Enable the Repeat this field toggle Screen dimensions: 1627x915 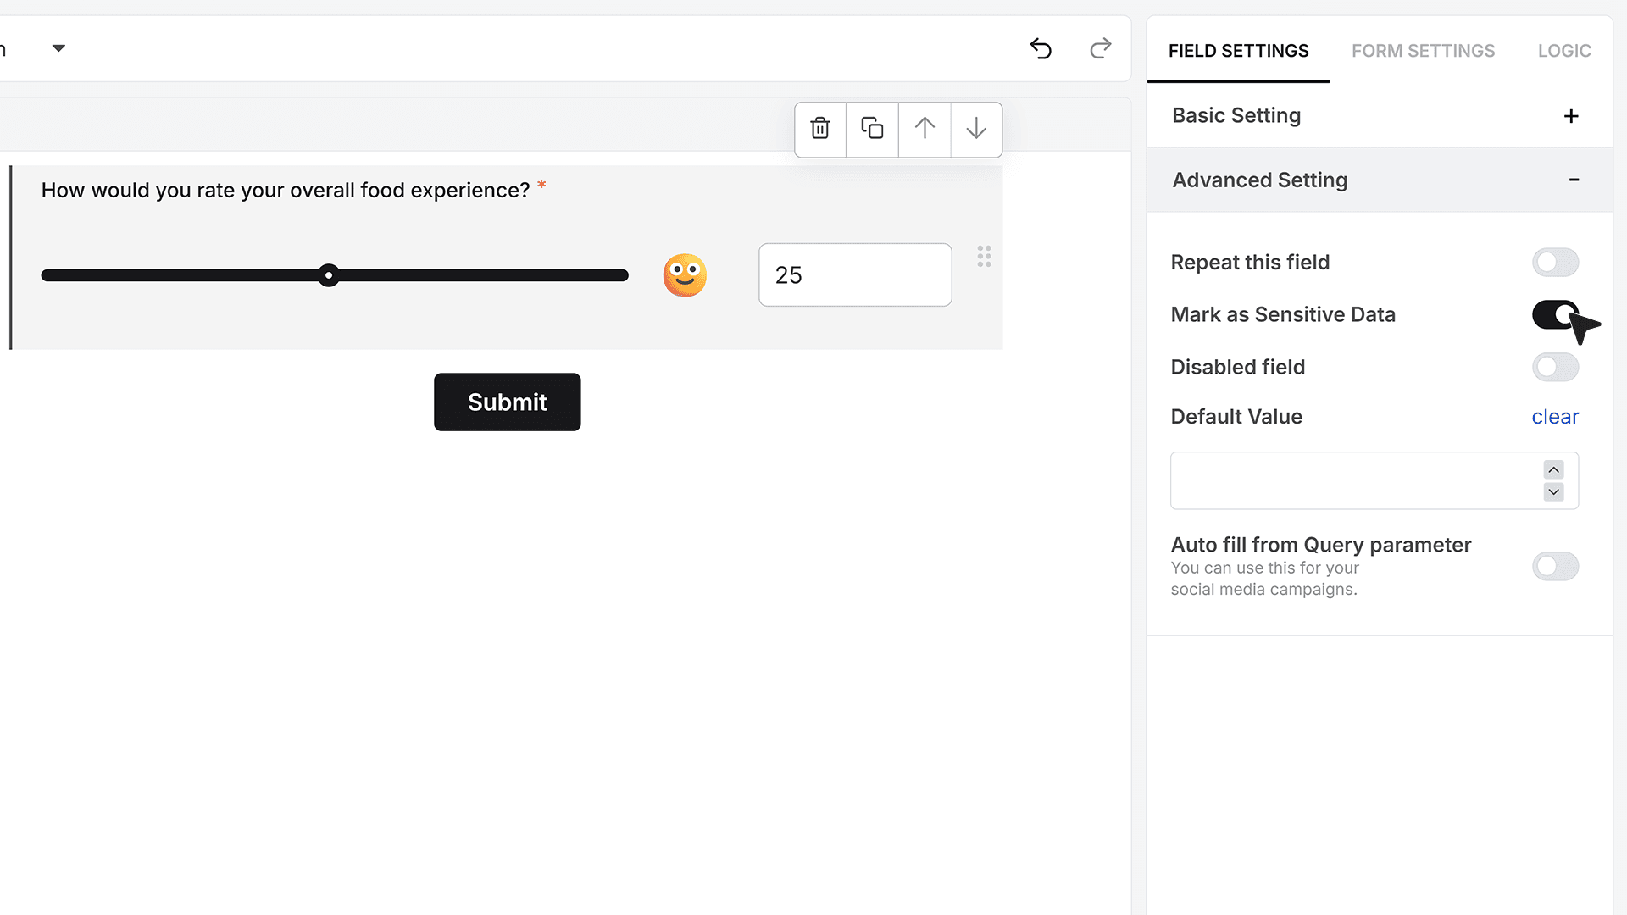[1555, 263]
